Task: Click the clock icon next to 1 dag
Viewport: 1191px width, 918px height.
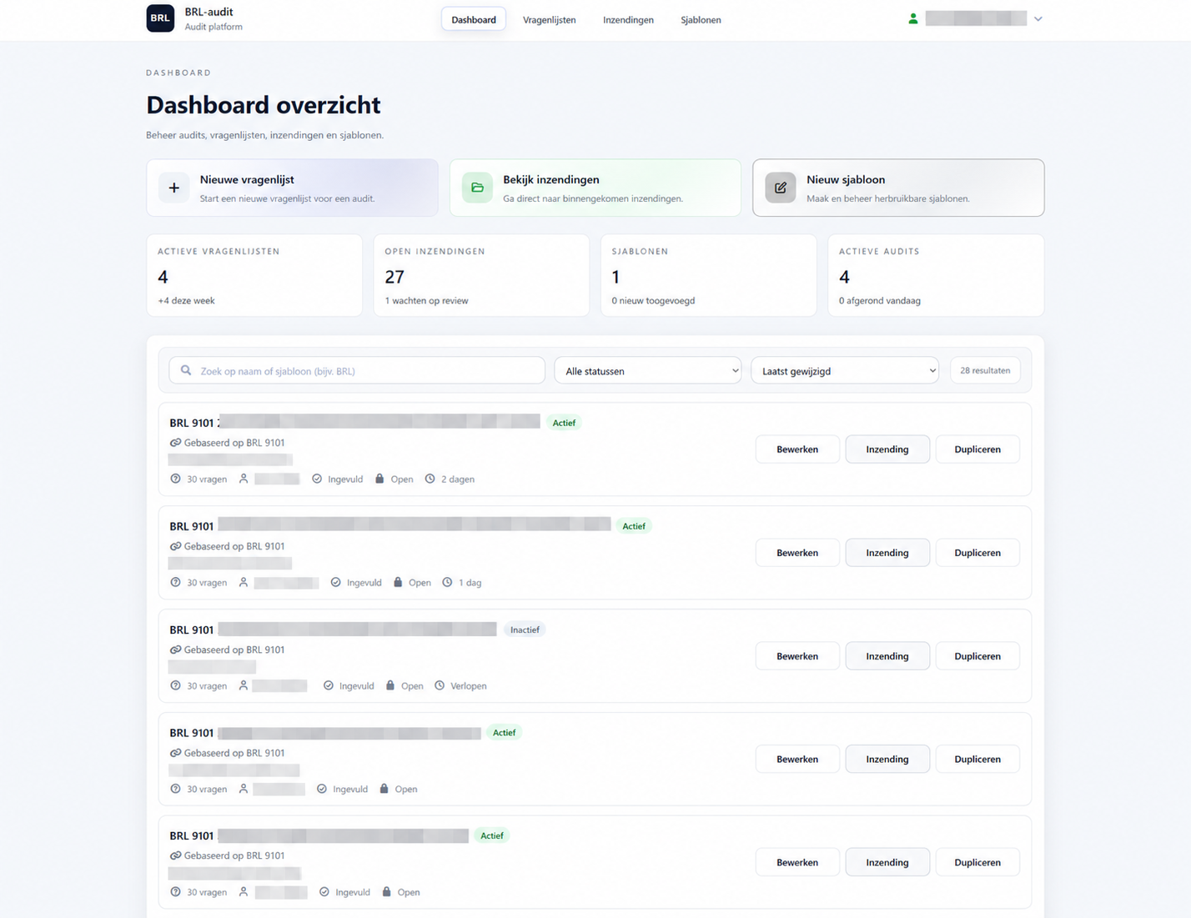Action: (x=447, y=582)
